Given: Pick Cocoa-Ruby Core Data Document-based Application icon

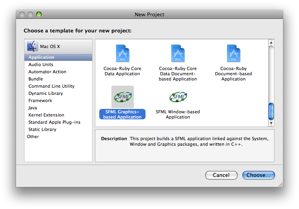Looking at the screenshot, I should tap(178, 53).
